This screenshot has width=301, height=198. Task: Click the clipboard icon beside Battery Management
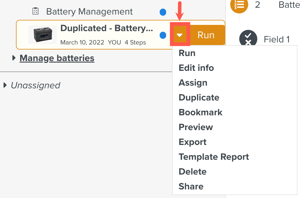click(x=35, y=11)
